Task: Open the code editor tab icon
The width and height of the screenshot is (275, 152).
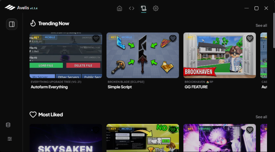Action: [x=132, y=8]
